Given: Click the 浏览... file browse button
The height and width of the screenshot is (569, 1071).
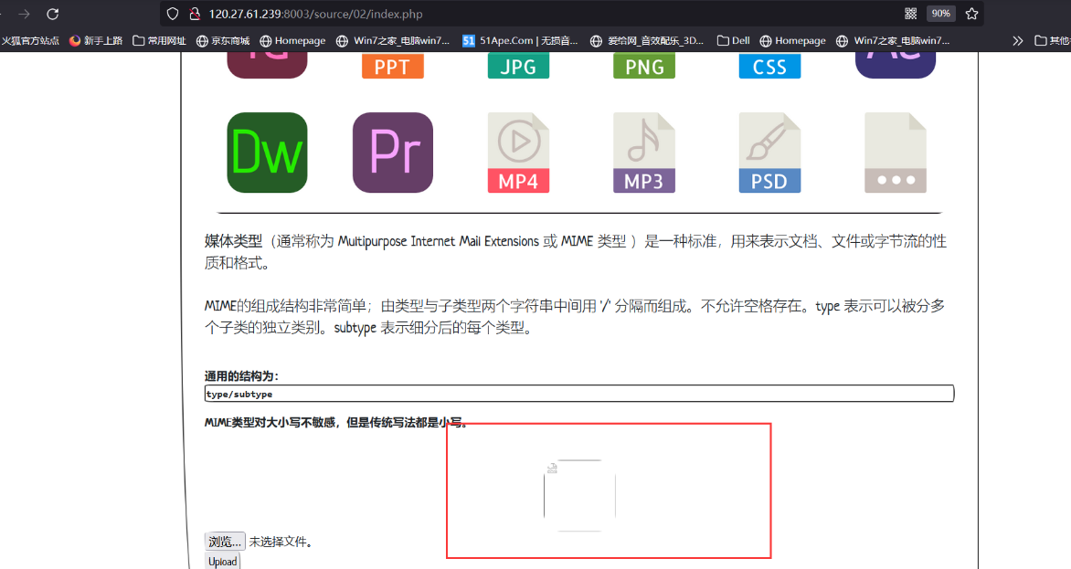Looking at the screenshot, I should [x=225, y=542].
